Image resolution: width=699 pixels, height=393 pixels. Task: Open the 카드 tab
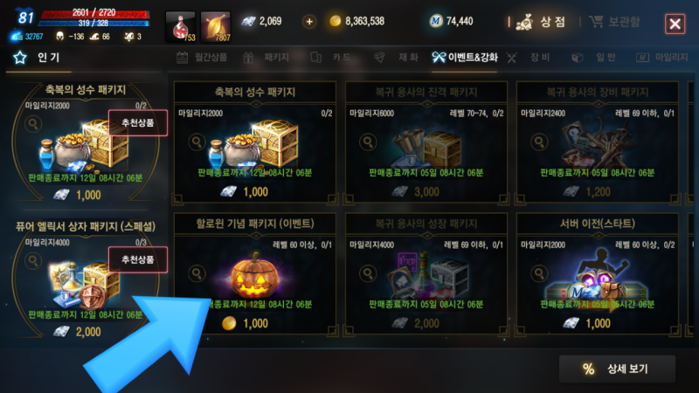click(x=331, y=58)
